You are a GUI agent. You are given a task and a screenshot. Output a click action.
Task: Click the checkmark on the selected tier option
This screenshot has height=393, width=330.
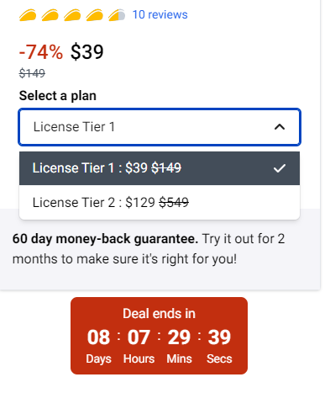280,168
